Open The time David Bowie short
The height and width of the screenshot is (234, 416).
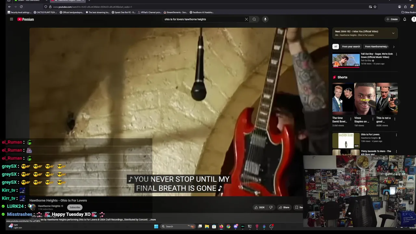(343, 98)
